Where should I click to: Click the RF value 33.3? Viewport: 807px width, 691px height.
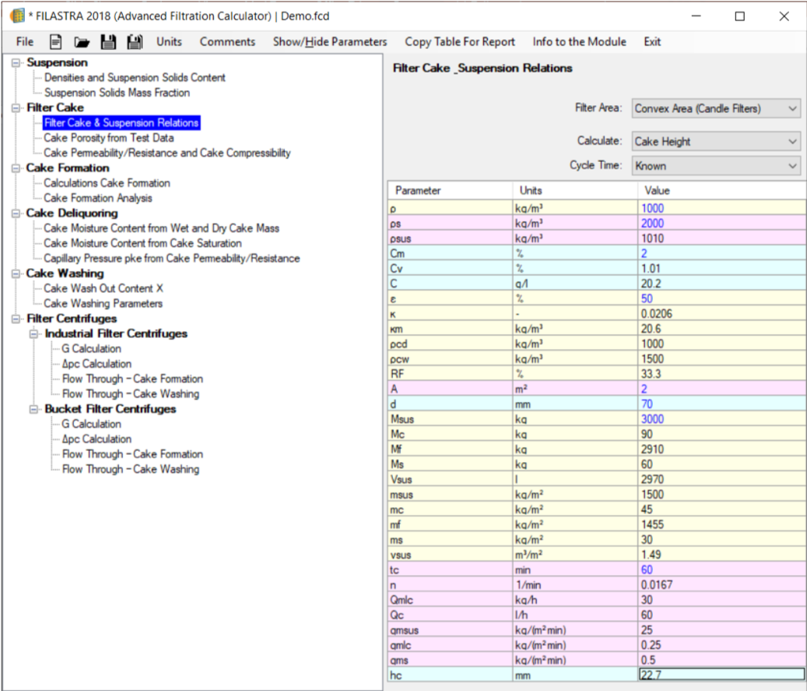point(721,374)
